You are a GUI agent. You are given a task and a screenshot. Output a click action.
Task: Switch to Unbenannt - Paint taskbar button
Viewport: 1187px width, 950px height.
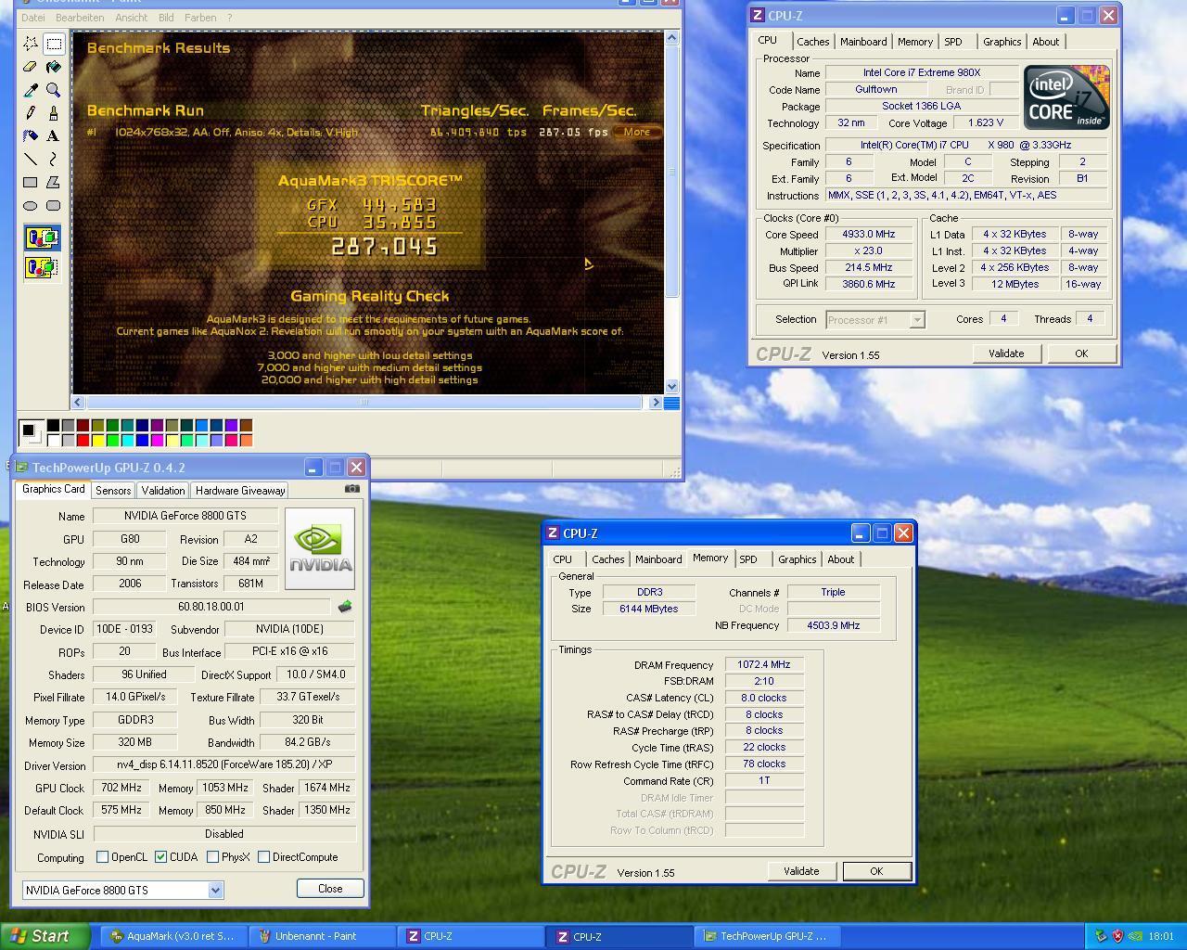[x=324, y=936]
